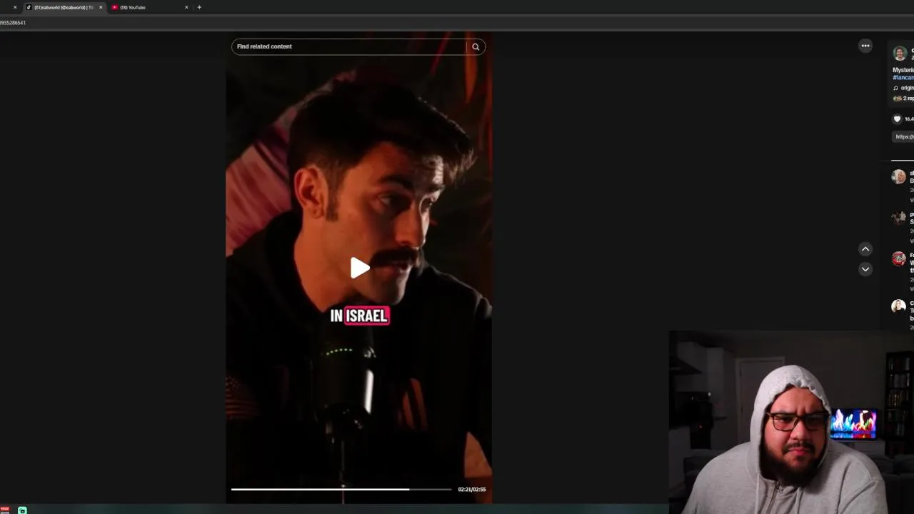Click the red icon in the taskbar corner
Image resolution: width=914 pixels, height=514 pixels.
tap(5, 510)
